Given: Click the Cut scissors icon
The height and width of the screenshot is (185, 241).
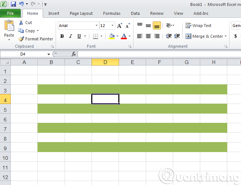Looking at the screenshot, I should tap(21, 23).
